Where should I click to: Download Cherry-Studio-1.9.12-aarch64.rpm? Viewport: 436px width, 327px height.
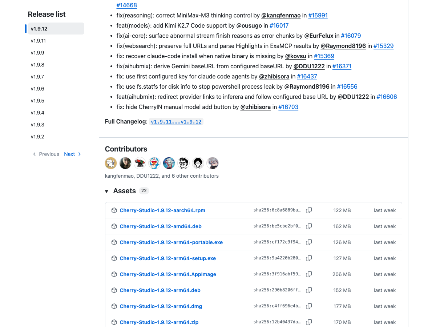(162, 210)
